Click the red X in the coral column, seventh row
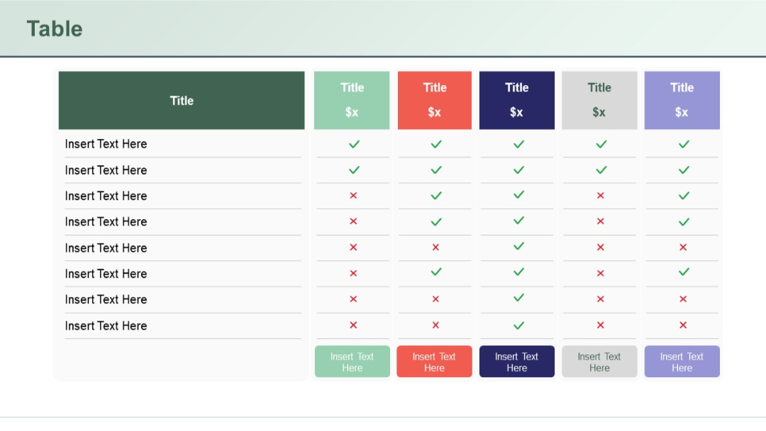This screenshot has height=431, width=766. (435, 299)
